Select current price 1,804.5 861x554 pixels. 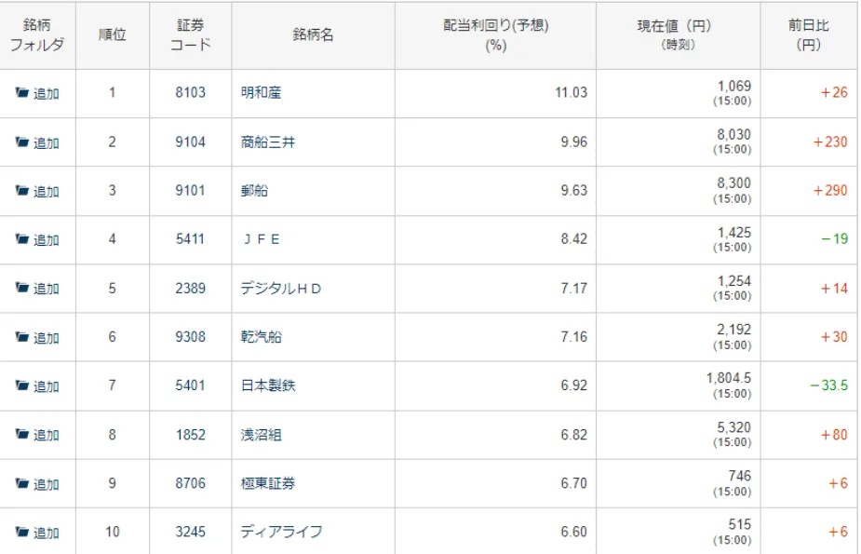click(x=729, y=378)
